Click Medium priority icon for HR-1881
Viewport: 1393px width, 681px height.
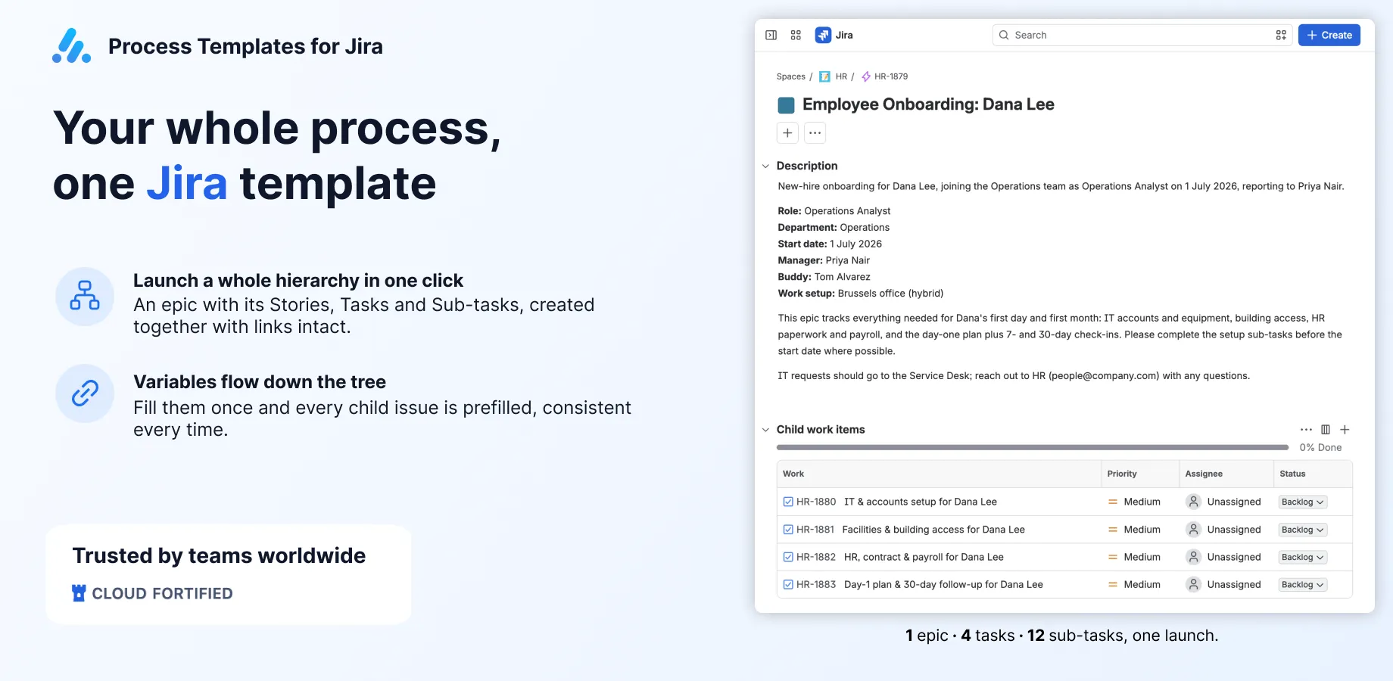coord(1113,530)
